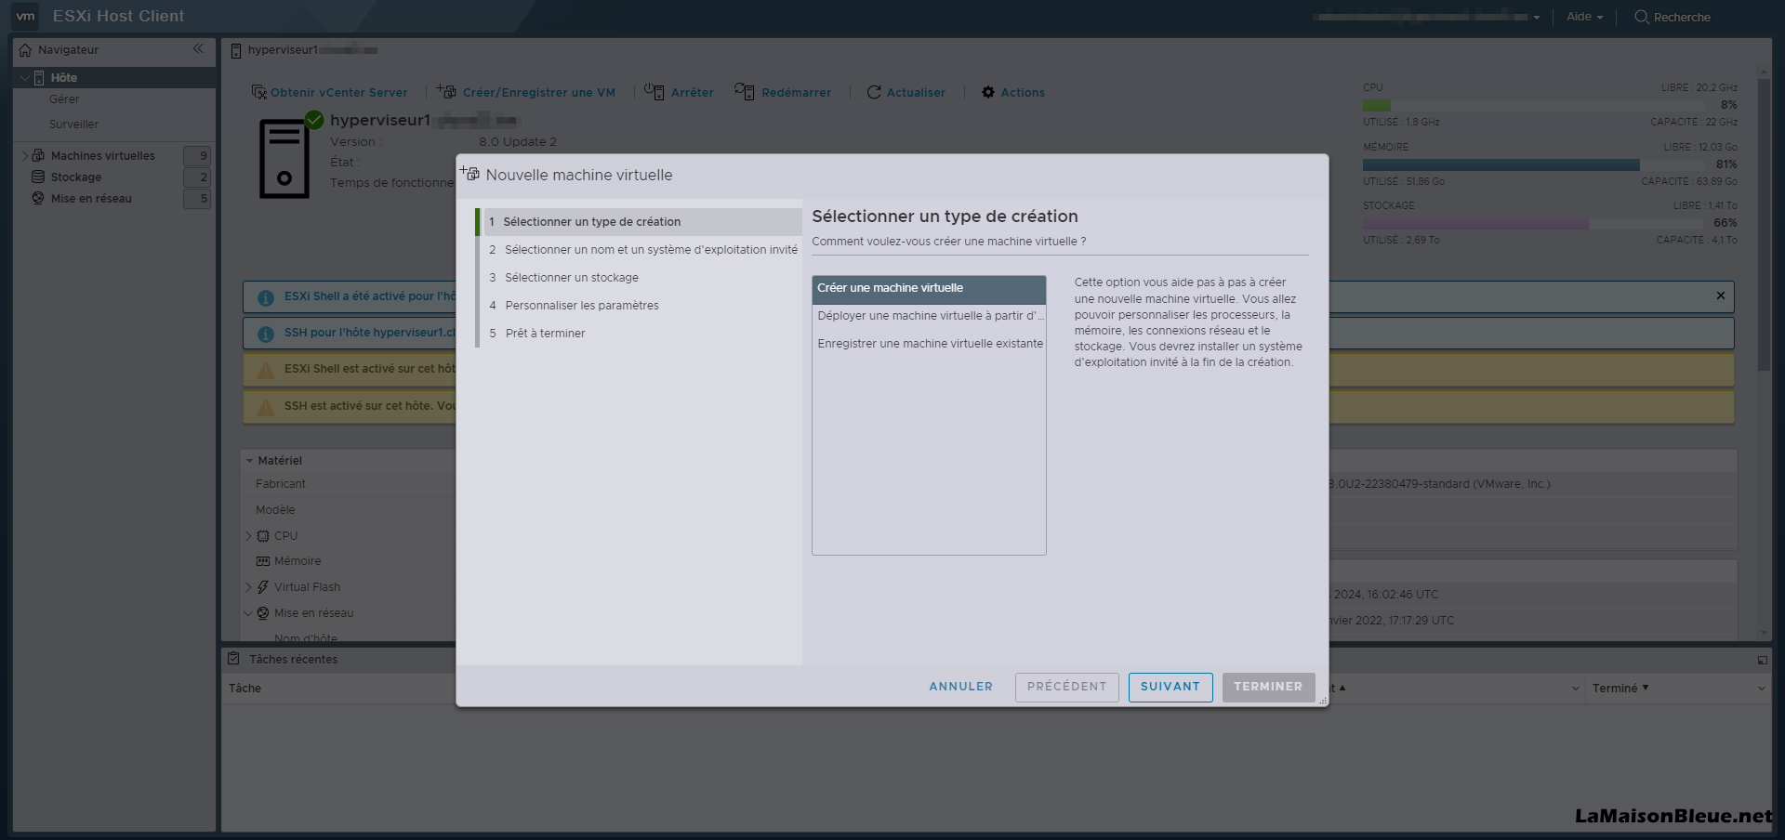Click Modèle row in Matériel
The image size is (1785, 840).
click(275, 510)
